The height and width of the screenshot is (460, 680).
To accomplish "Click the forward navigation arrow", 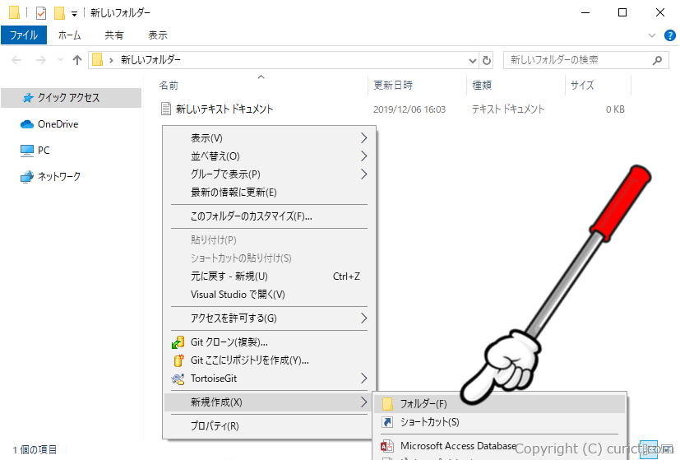I will [x=41, y=60].
